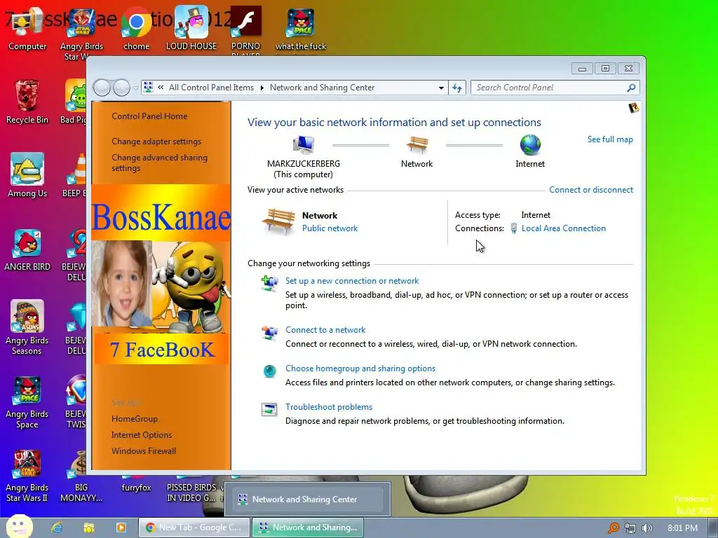Launch the ANGER BIRD desktop shortcut
The height and width of the screenshot is (538, 718).
pyautogui.click(x=27, y=250)
